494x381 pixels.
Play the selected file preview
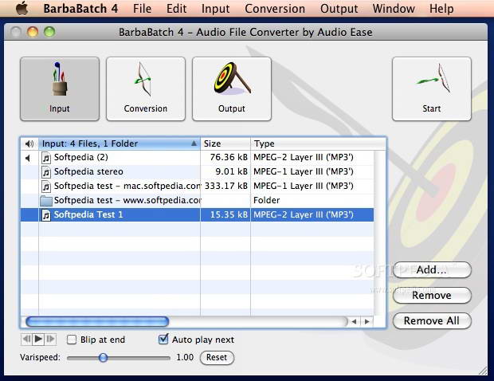tap(38, 339)
